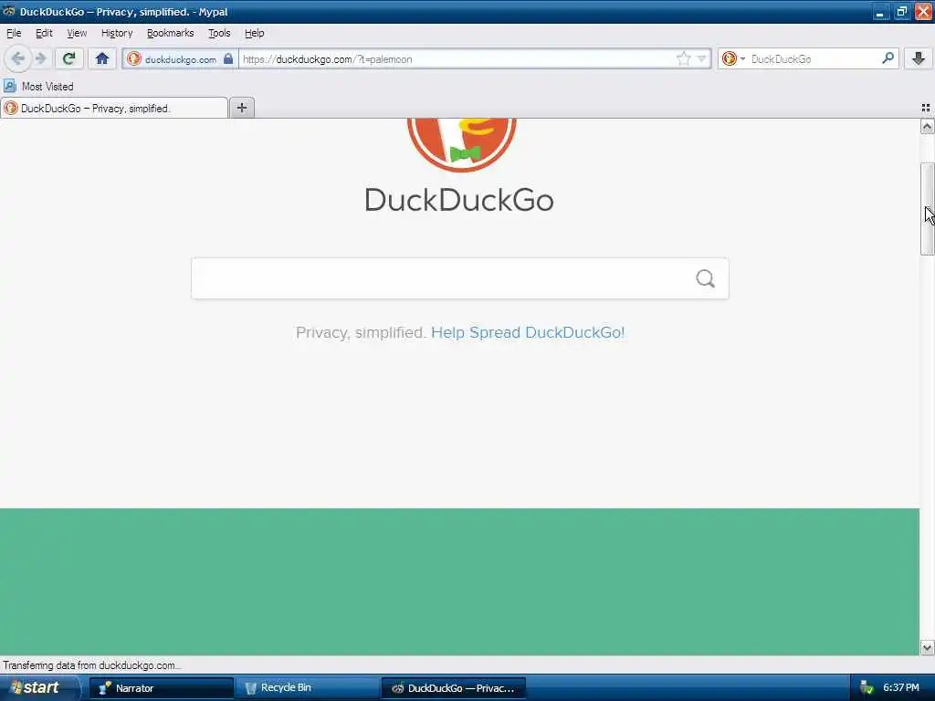Click scrollbar down arrow
Screen dimensions: 935x701
927,647
